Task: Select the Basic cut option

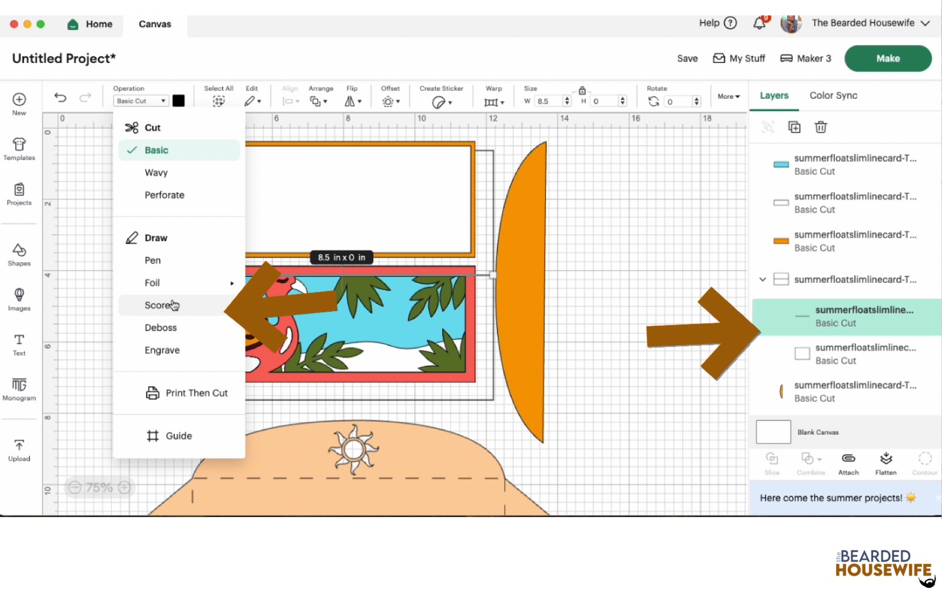Action: (x=157, y=151)
